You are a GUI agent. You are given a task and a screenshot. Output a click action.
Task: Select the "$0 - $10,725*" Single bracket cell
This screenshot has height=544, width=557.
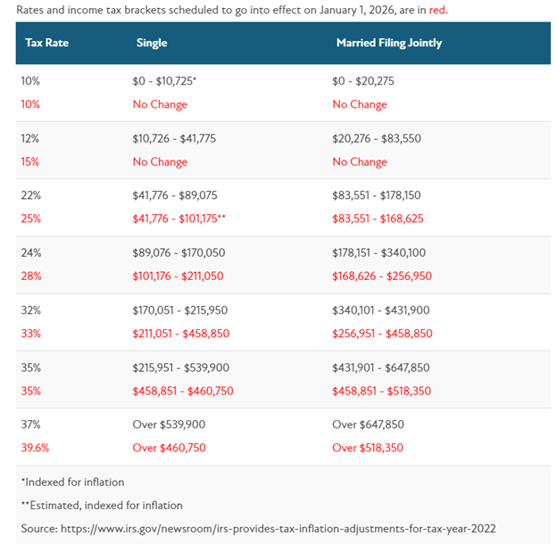[x=164, y=81]
